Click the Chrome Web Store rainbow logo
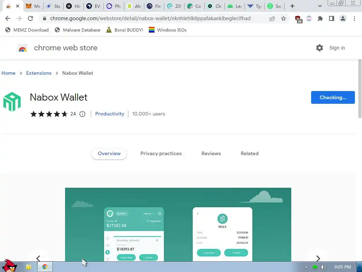 23,48
